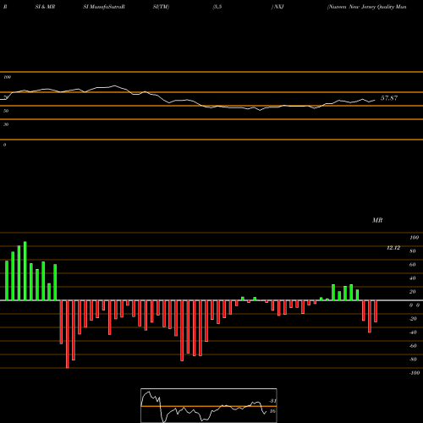This screenshot has width=423, height=423.
Task: Click the -100 label on MR axis
Action: (415, 373)
